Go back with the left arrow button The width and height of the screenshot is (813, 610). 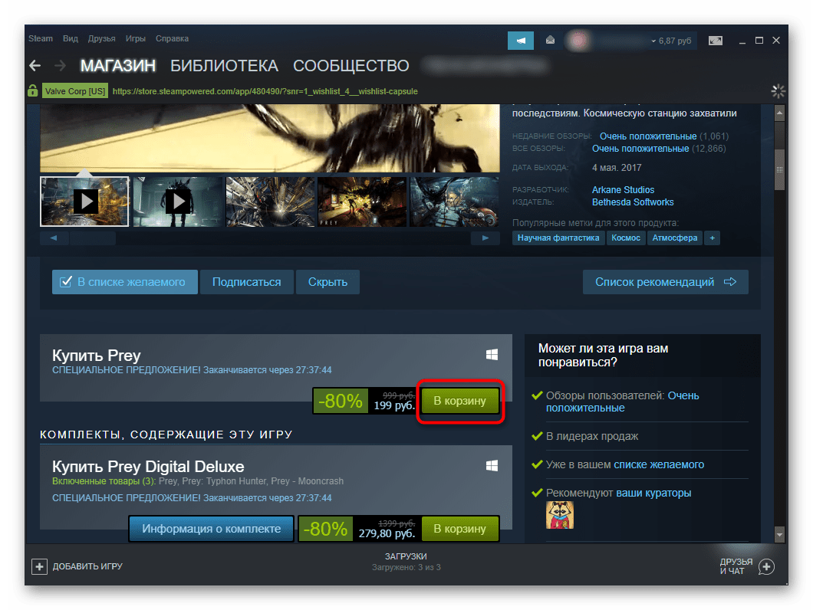pos(35,66)
